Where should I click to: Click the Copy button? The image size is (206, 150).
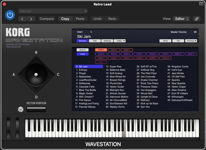click(65, 19)
